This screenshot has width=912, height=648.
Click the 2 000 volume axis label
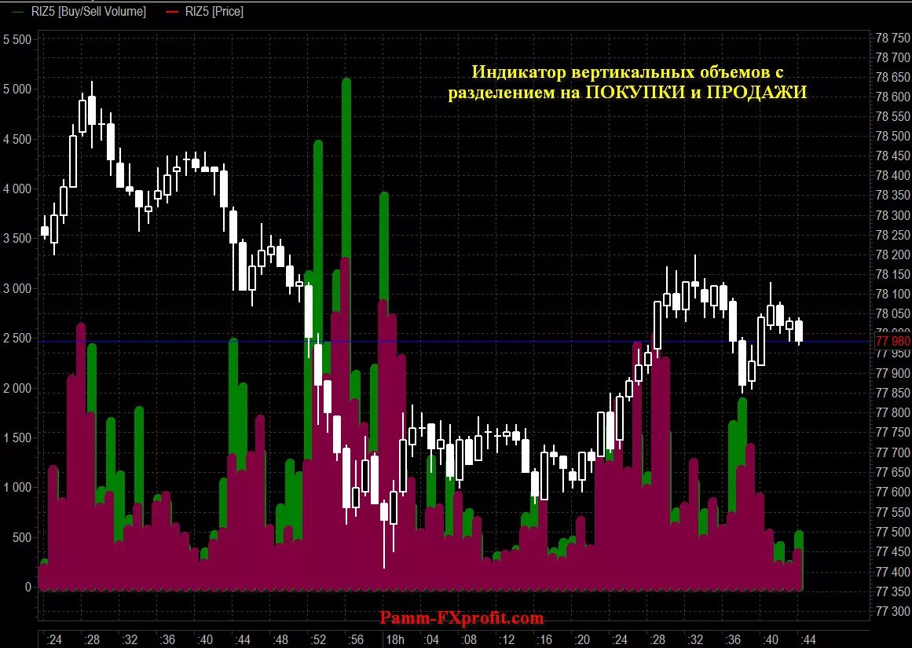(16, 388)
